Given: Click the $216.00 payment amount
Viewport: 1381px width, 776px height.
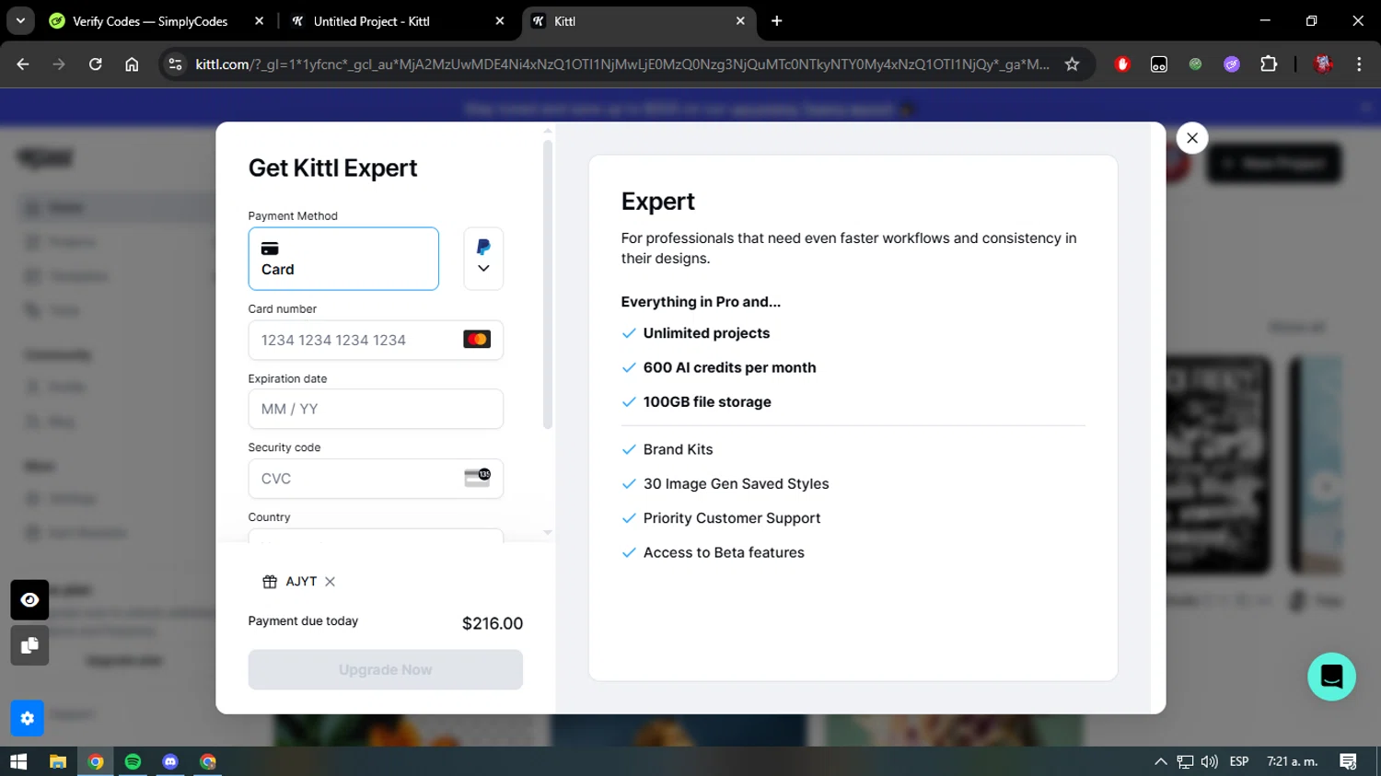Looking at the screenshot, I should pos(493,623).
